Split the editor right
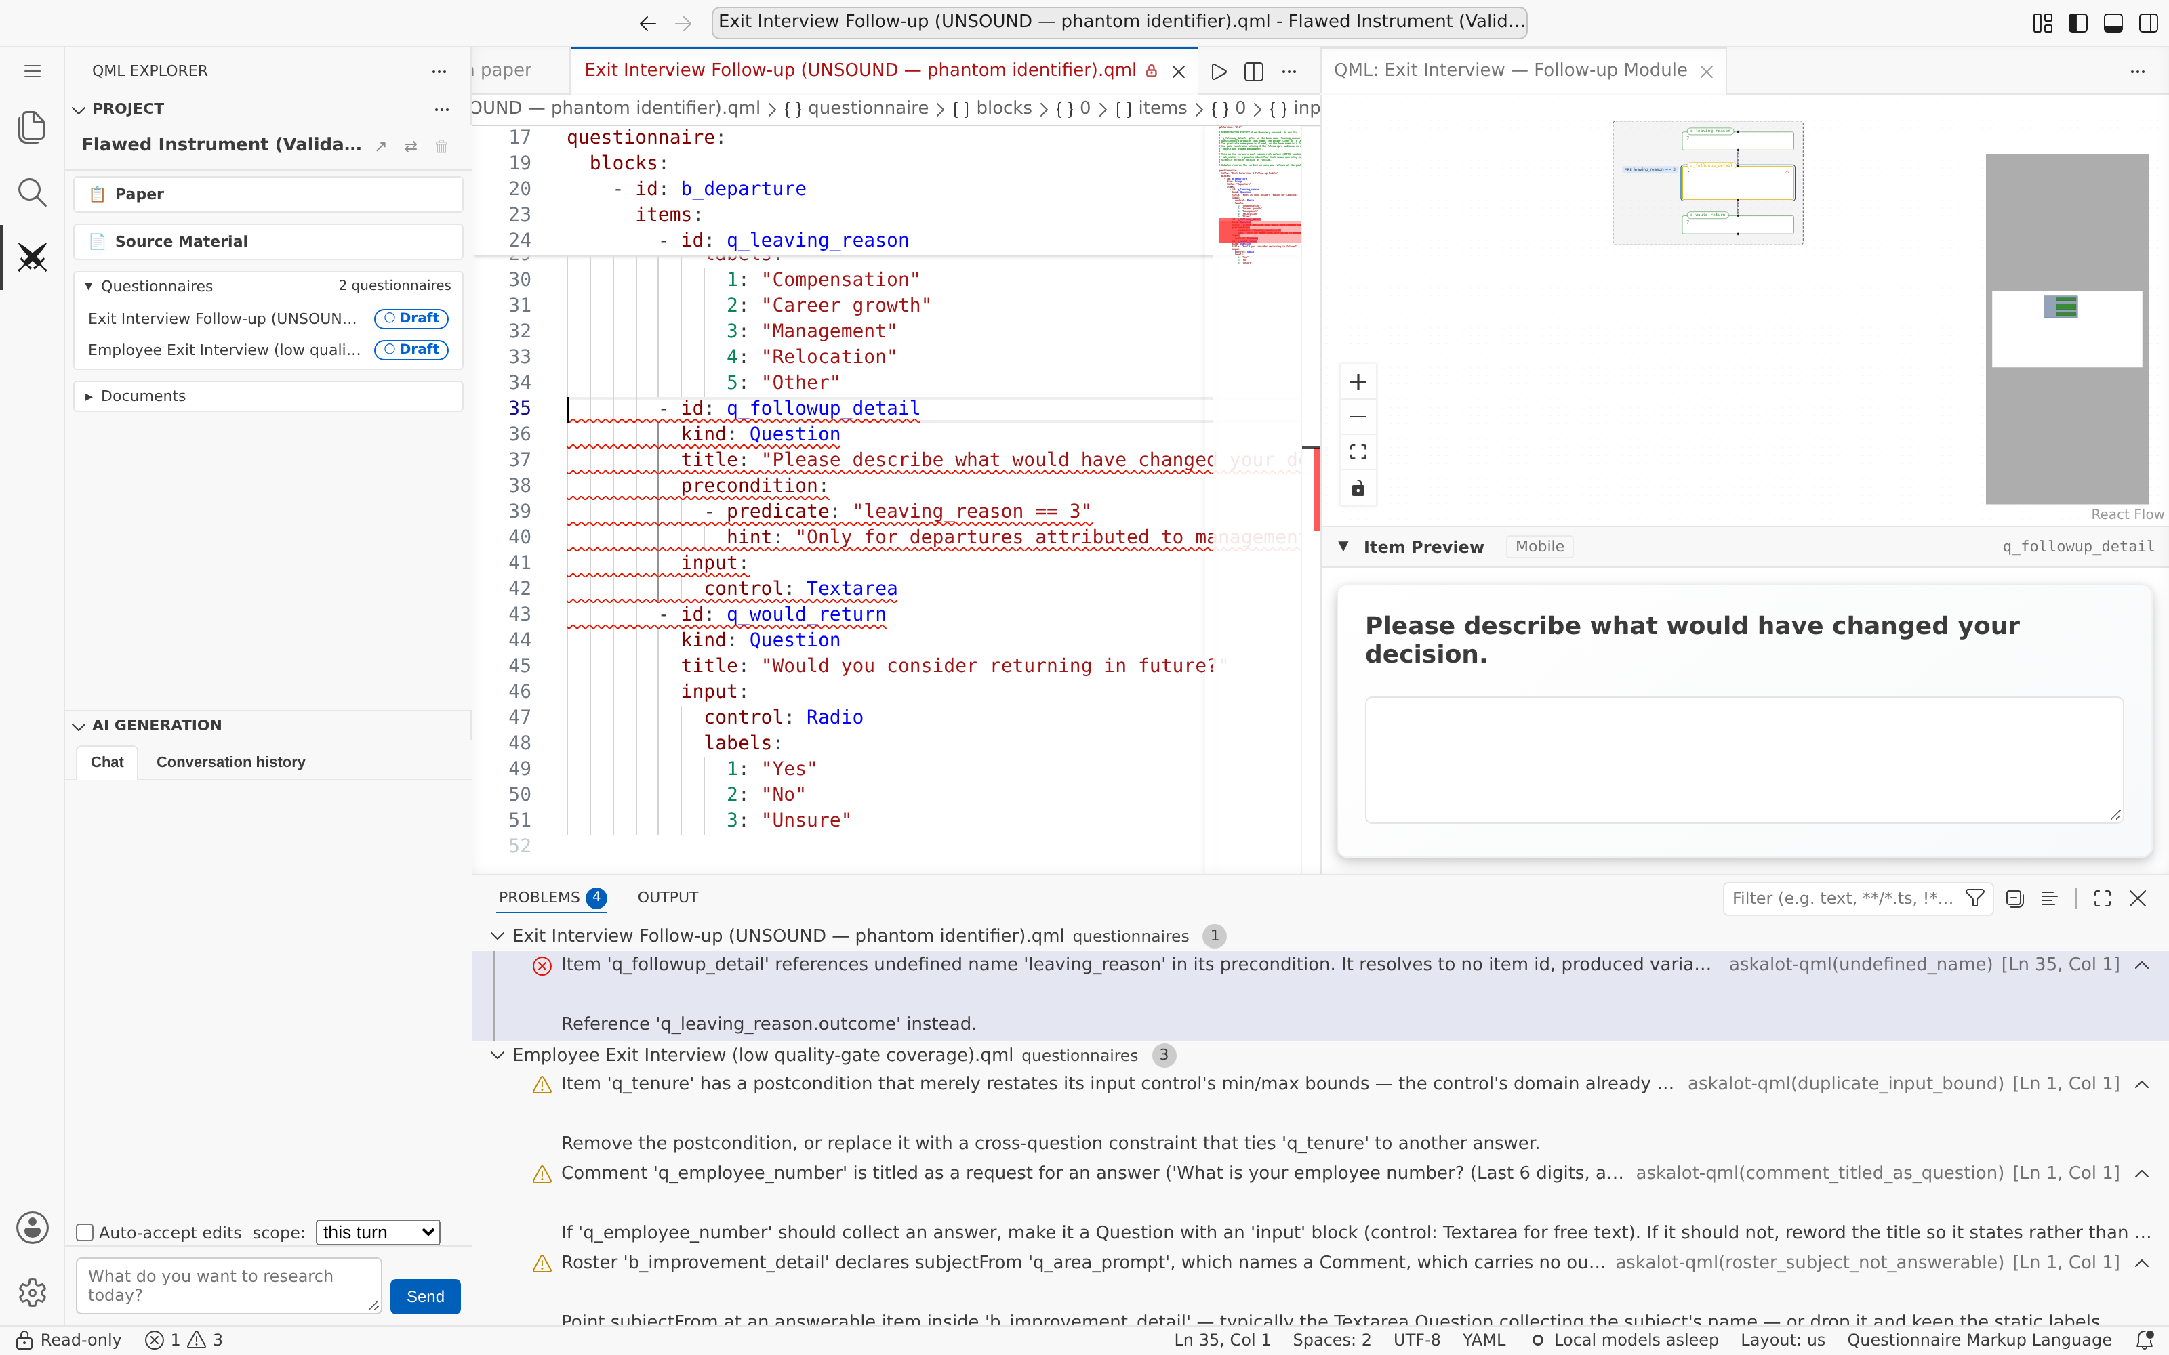 click(1254, 72)
